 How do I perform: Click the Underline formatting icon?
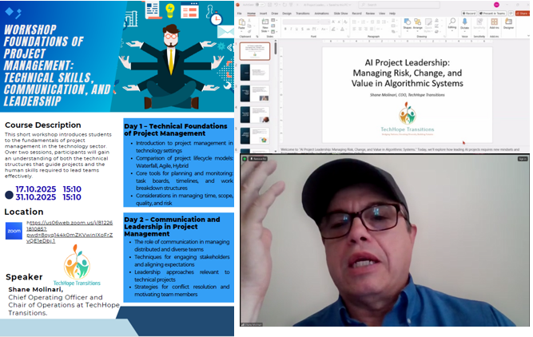tap(296, 30)
